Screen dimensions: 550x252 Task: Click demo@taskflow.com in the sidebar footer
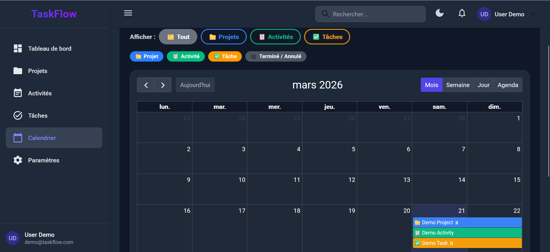click(x=49, y=242)
